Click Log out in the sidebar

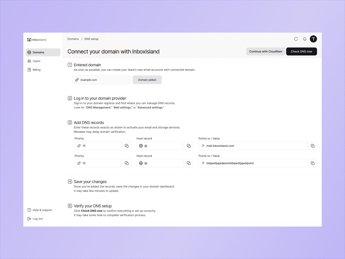point(35,219)
